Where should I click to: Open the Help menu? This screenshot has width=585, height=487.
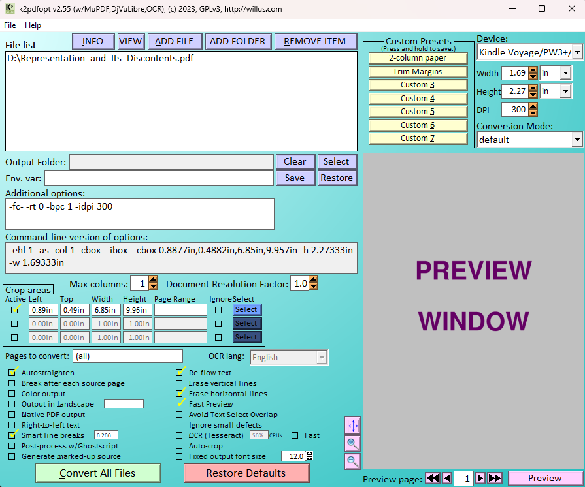(33, 25)
